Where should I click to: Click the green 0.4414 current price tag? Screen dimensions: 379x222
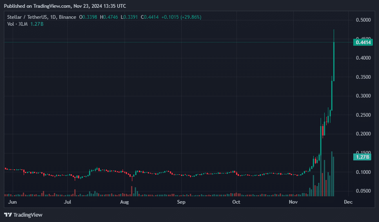[363, 42]
